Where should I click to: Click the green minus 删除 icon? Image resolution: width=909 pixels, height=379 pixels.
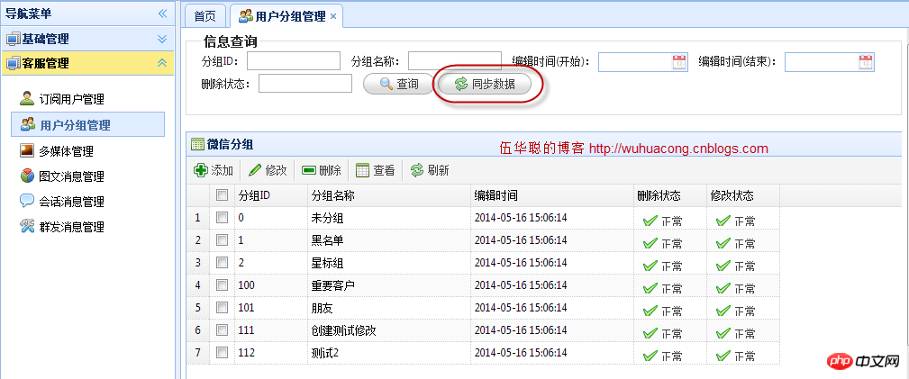pyautogui.click(x=309, y=170)
